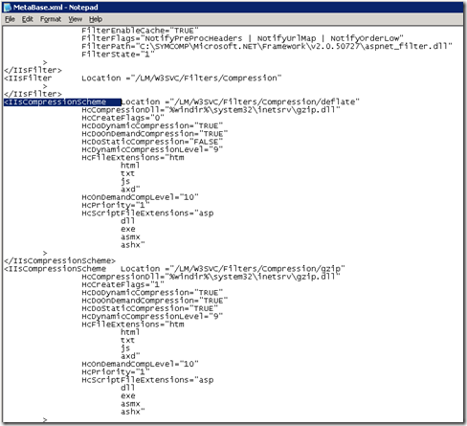Click the Location path ending in deflate

tap(240, 102)
